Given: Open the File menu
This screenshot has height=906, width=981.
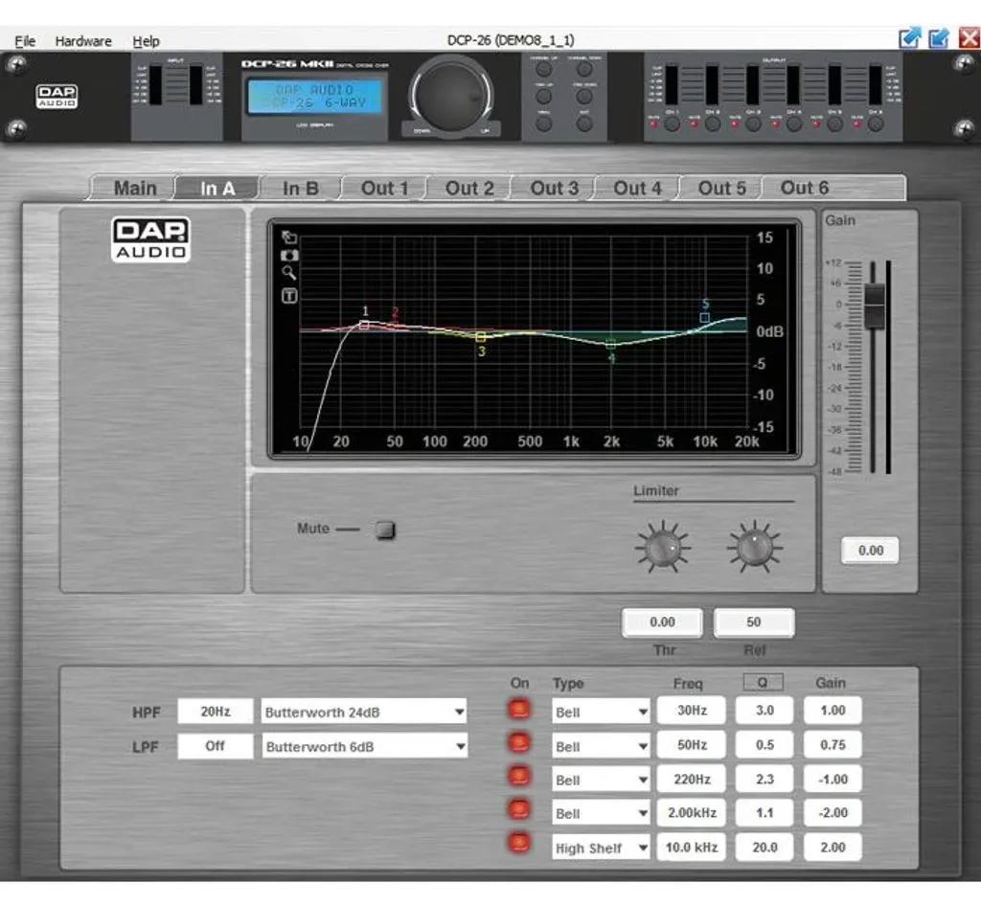Looking at the screenshot, I should pos(25,41).
